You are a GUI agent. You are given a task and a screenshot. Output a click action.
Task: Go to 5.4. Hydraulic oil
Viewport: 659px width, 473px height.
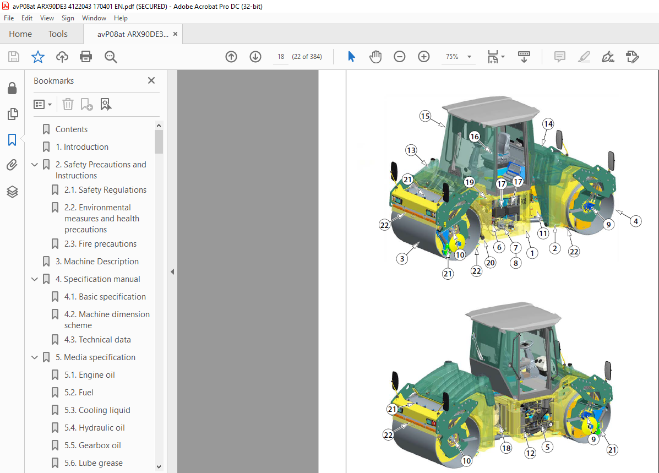click(95, 428)
